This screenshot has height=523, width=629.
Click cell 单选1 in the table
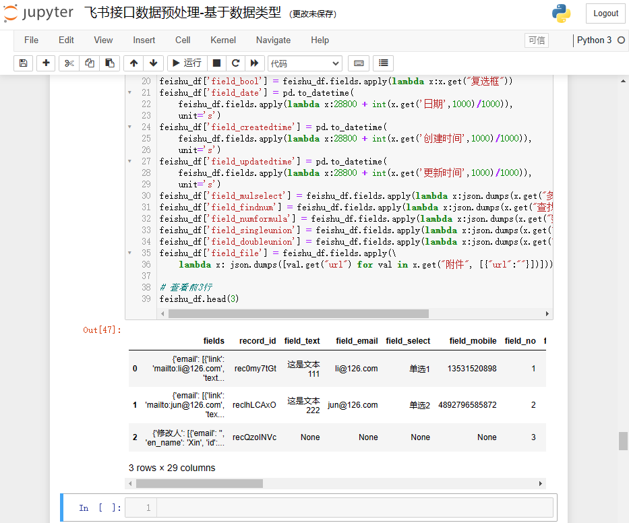[x=419, y=369]
